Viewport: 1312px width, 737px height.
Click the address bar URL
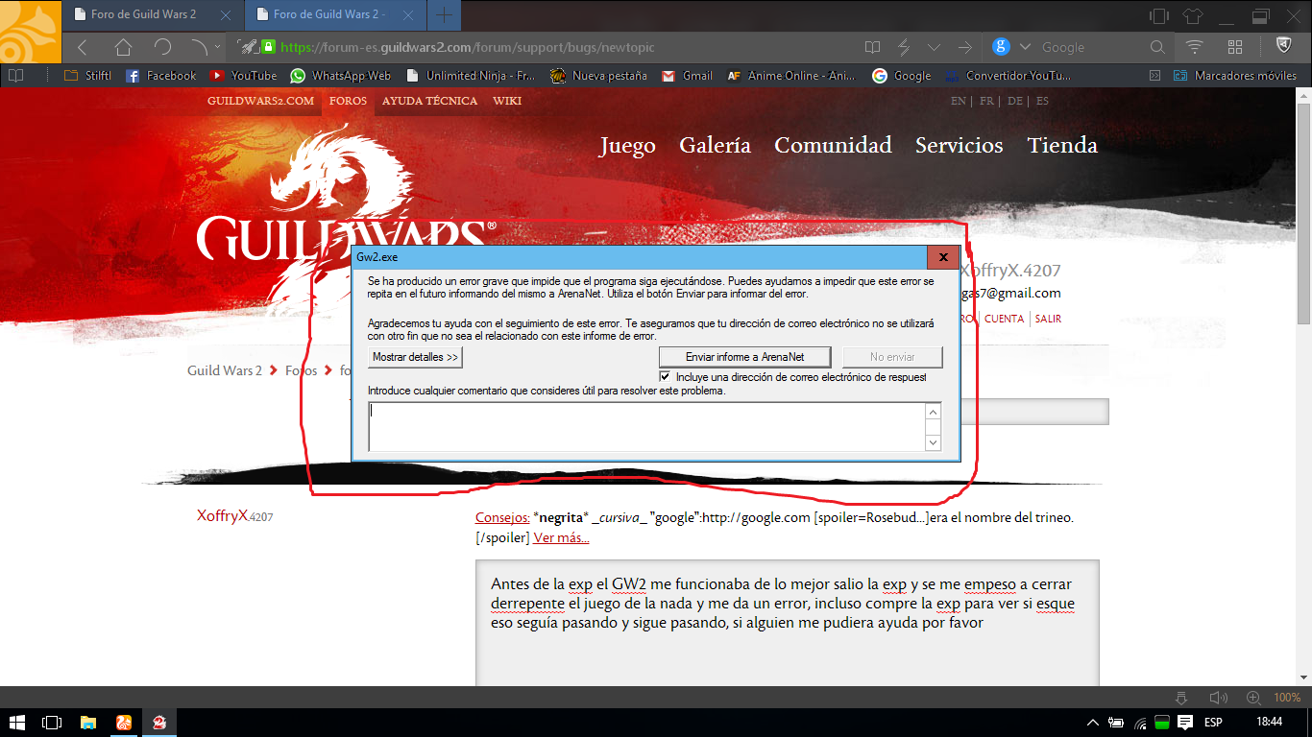[x=469, y=47]
